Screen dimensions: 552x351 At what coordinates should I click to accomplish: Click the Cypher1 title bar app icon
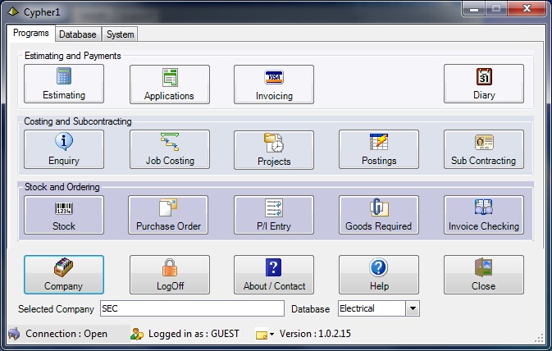pyautogui.click(x=13, y=11)
